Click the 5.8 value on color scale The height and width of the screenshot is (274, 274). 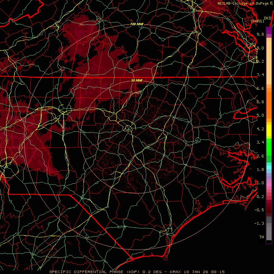click(x=260, y=102)
